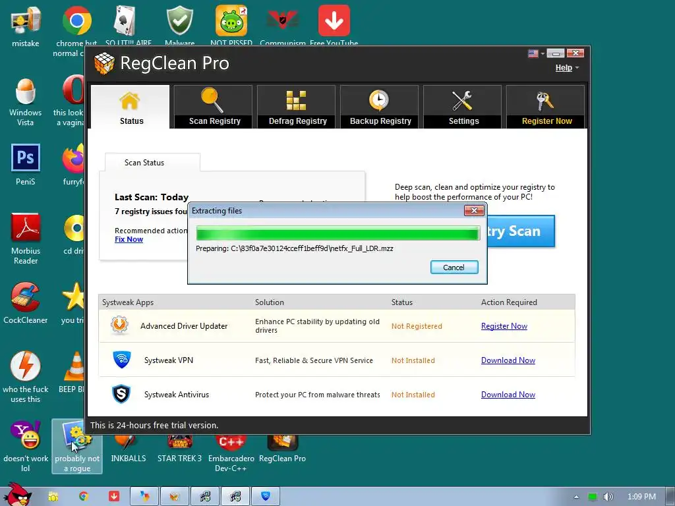This screenshot has height=506, width=675.
Task: Click the show desktop button
Action: (670, 497)
